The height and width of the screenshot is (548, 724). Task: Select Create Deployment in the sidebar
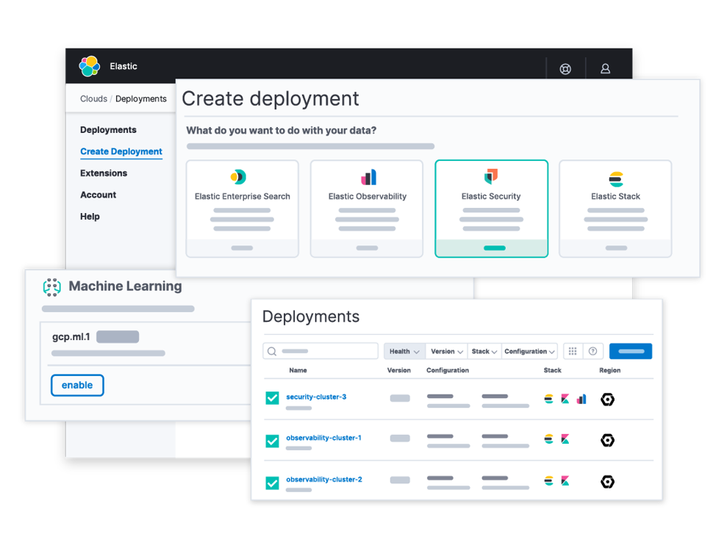tap(121, 152)
